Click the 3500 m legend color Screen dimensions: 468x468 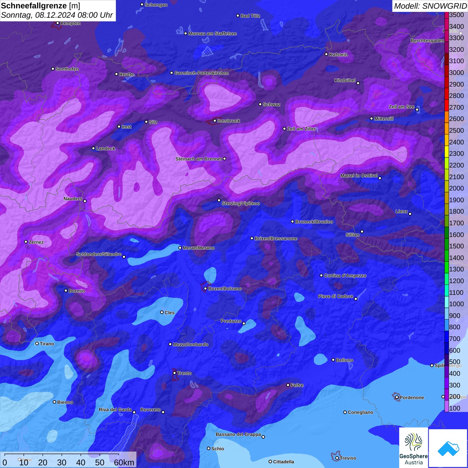click(447, 15)
